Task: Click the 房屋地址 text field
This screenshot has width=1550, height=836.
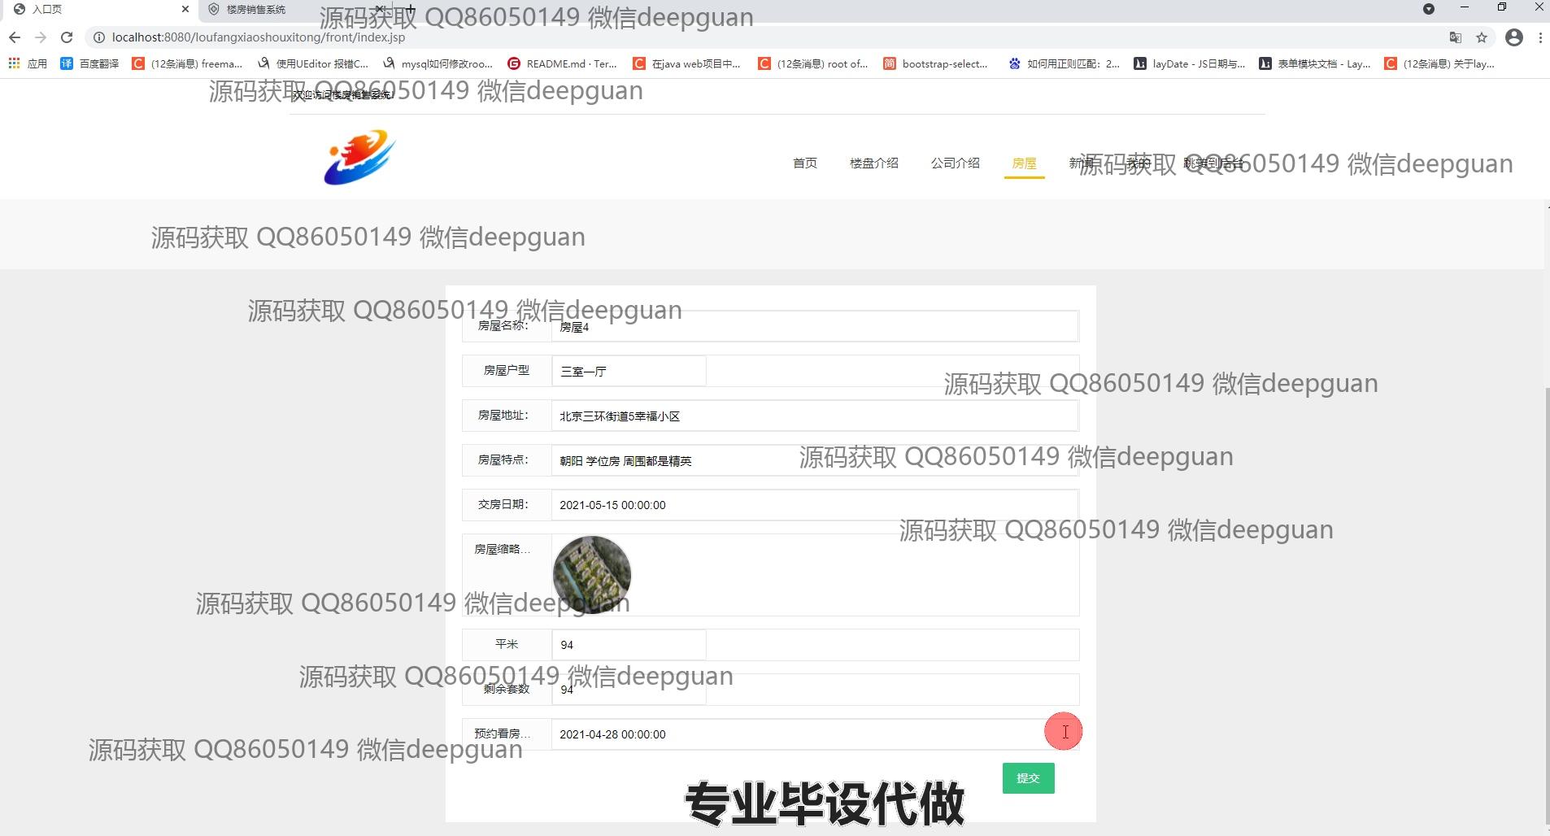Action: (x=813, y=416)
